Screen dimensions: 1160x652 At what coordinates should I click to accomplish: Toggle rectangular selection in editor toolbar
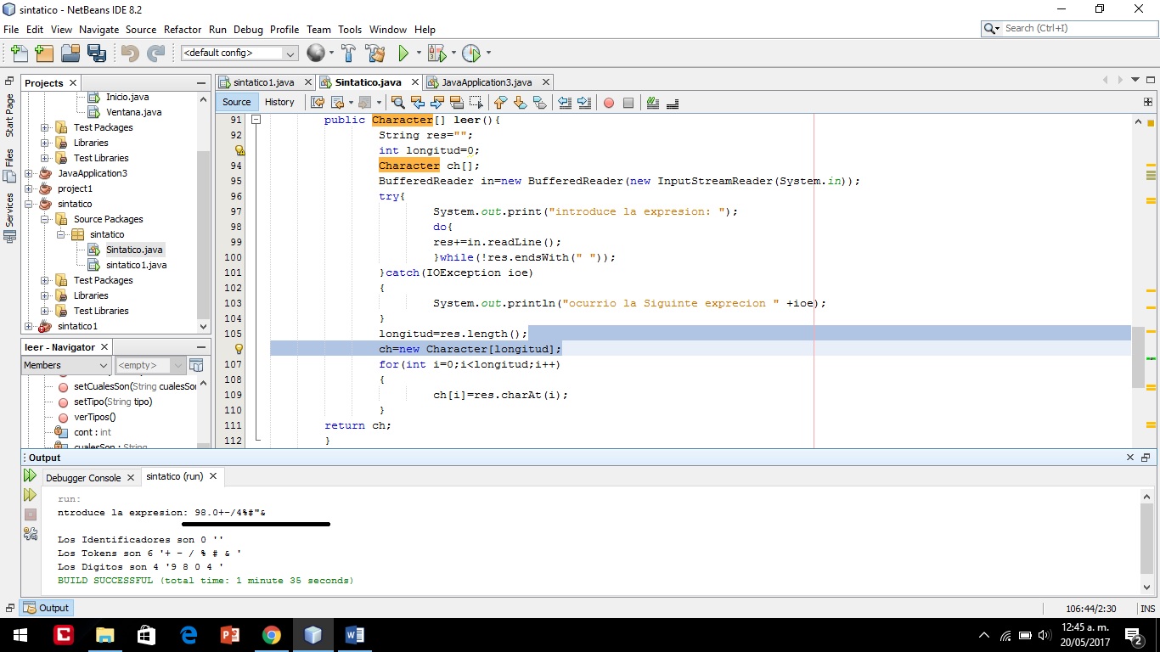coord(476,103)
